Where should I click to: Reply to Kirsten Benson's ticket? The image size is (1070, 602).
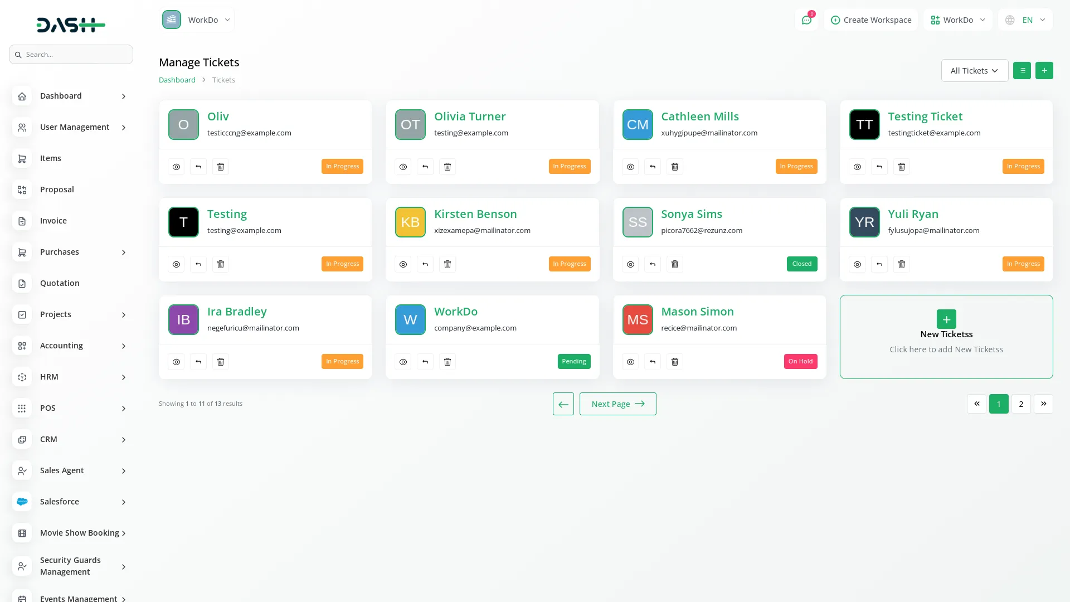point(425,264)
